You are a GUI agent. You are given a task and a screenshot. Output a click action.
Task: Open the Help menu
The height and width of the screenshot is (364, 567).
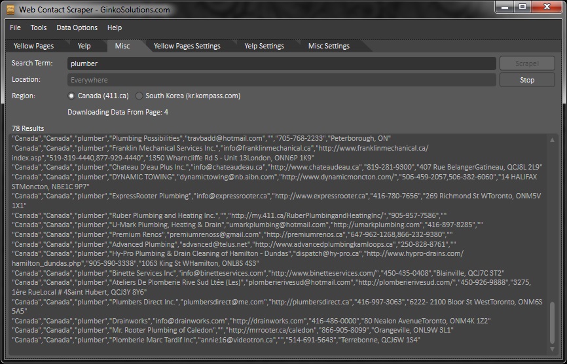click(x=115, y=28)
